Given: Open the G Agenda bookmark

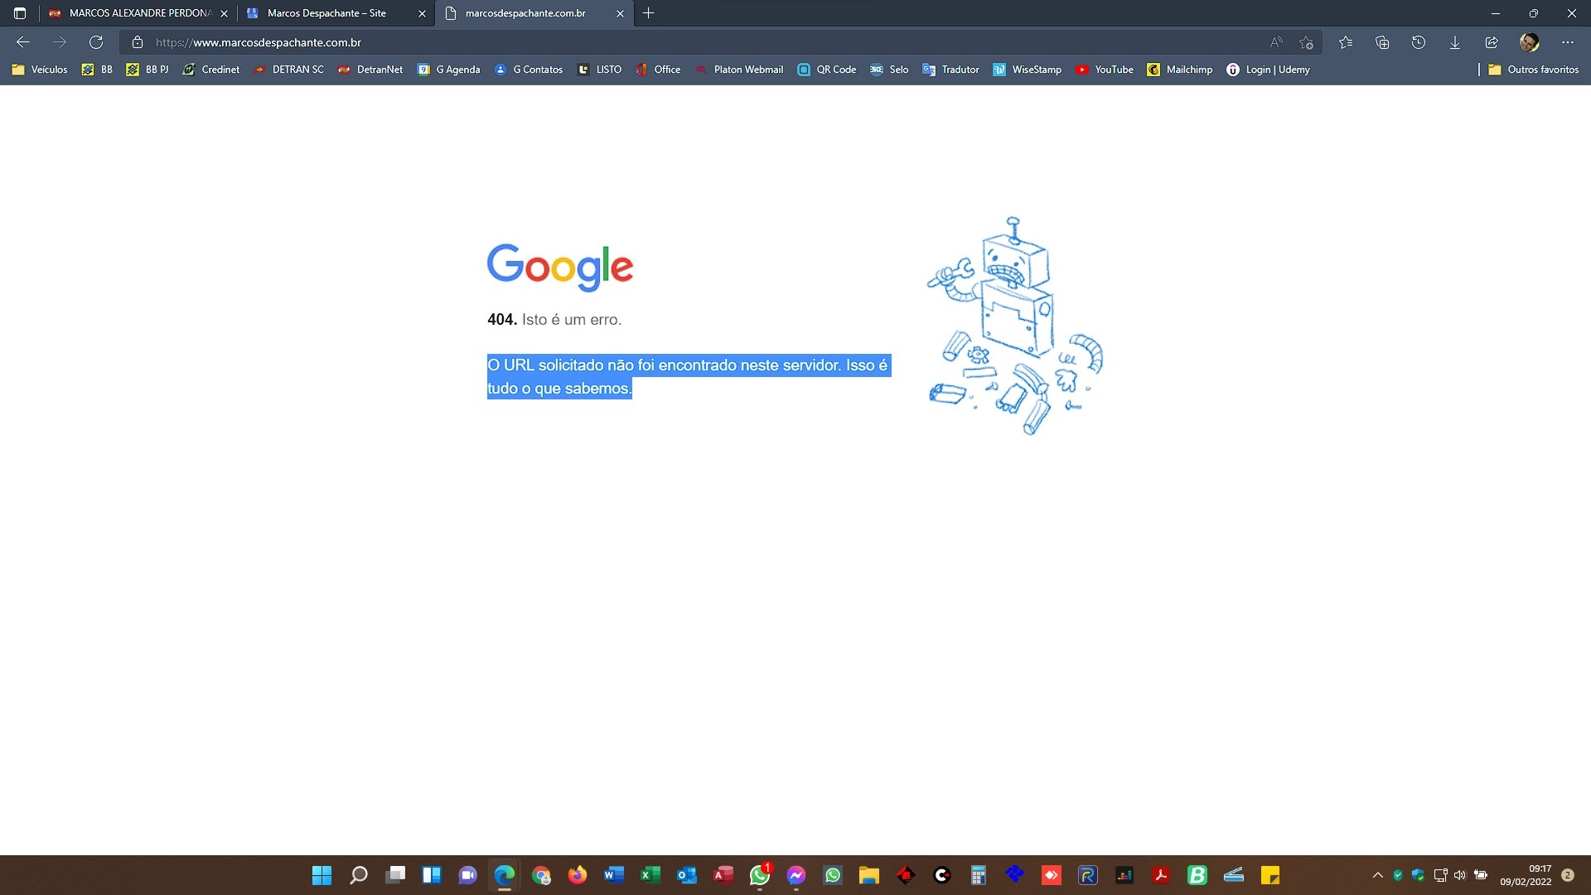Looking at the screenshot, I should click(x=448, y=70).
